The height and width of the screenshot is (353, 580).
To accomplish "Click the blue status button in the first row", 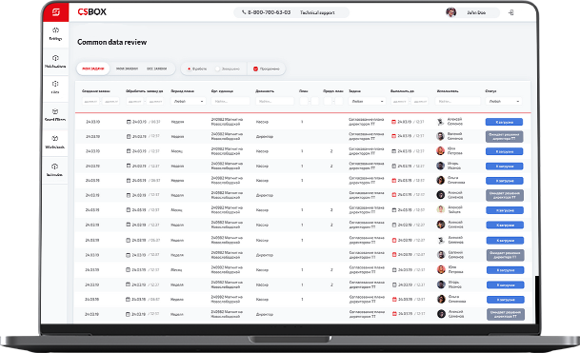I will pyautogui.click(x=504, y=122).
